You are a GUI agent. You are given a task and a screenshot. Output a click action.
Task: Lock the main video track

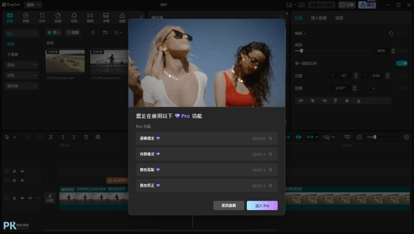14,198
